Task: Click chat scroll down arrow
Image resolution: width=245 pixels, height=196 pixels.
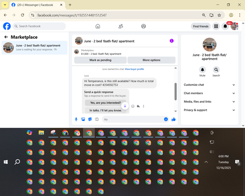Action: pyautogui.click(x=175, y=111)
